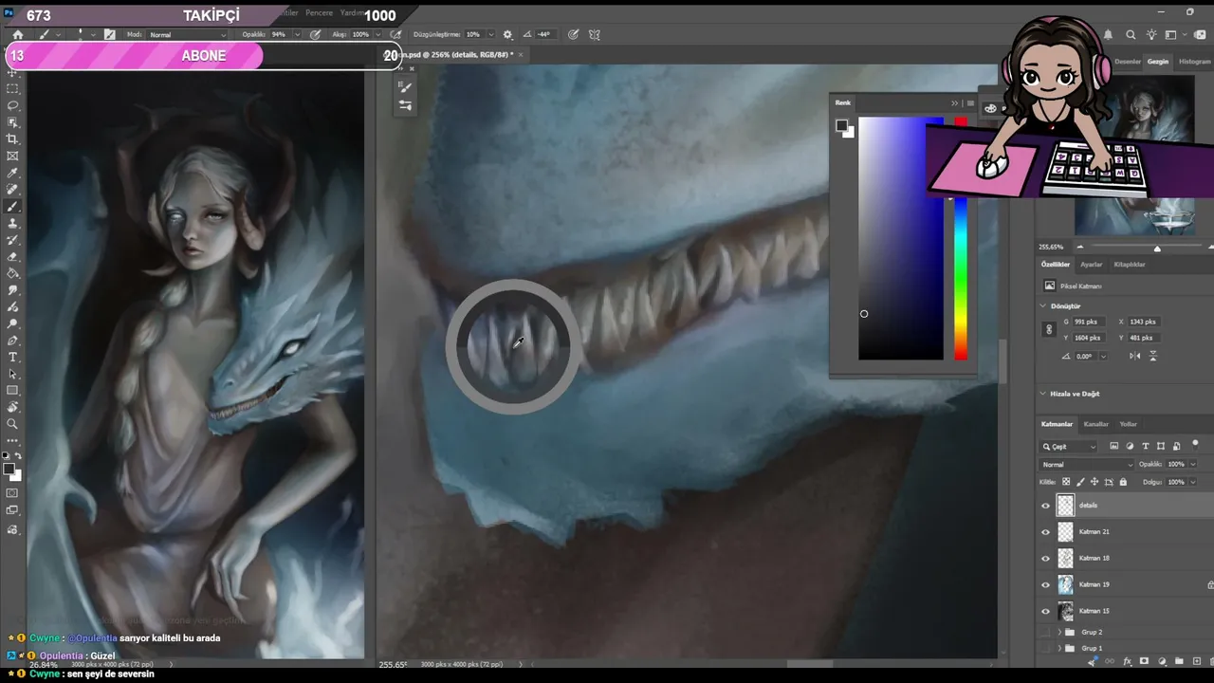1214x683 pixels.
Task: Open the Kitaplıklar tab
Action: pyautogui.click(x=1130, y=265)
